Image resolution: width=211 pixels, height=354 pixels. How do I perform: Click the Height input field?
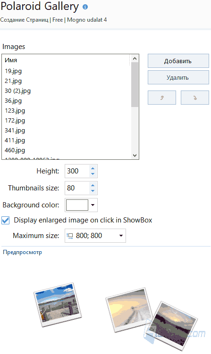click(77, 171)
